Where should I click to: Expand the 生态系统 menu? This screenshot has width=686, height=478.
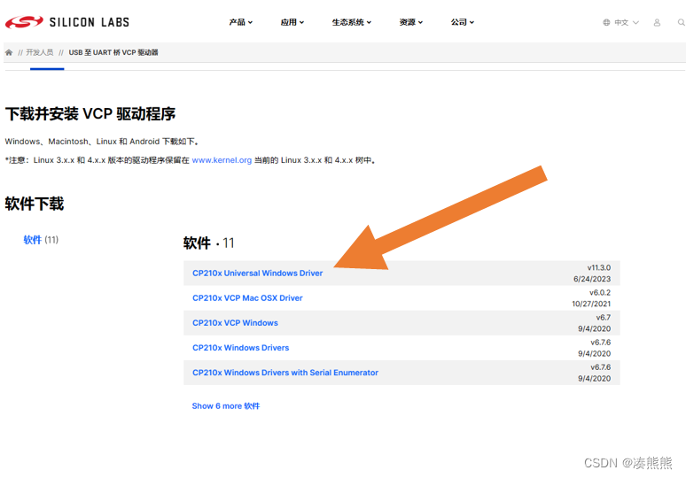pos(351,22)
